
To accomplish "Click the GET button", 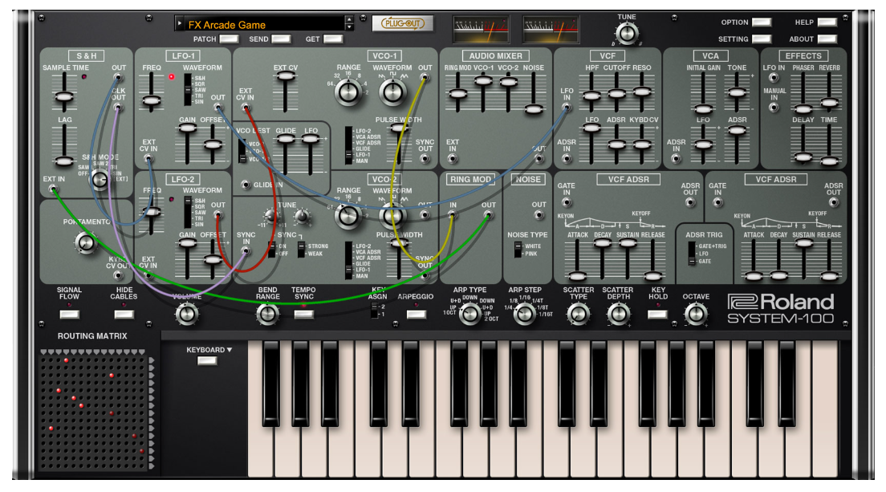I will point(332,39).
